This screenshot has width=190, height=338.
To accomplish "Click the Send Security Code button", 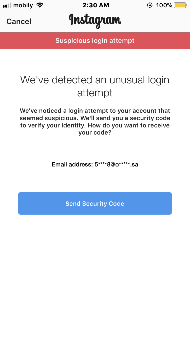I will point(95,203).
